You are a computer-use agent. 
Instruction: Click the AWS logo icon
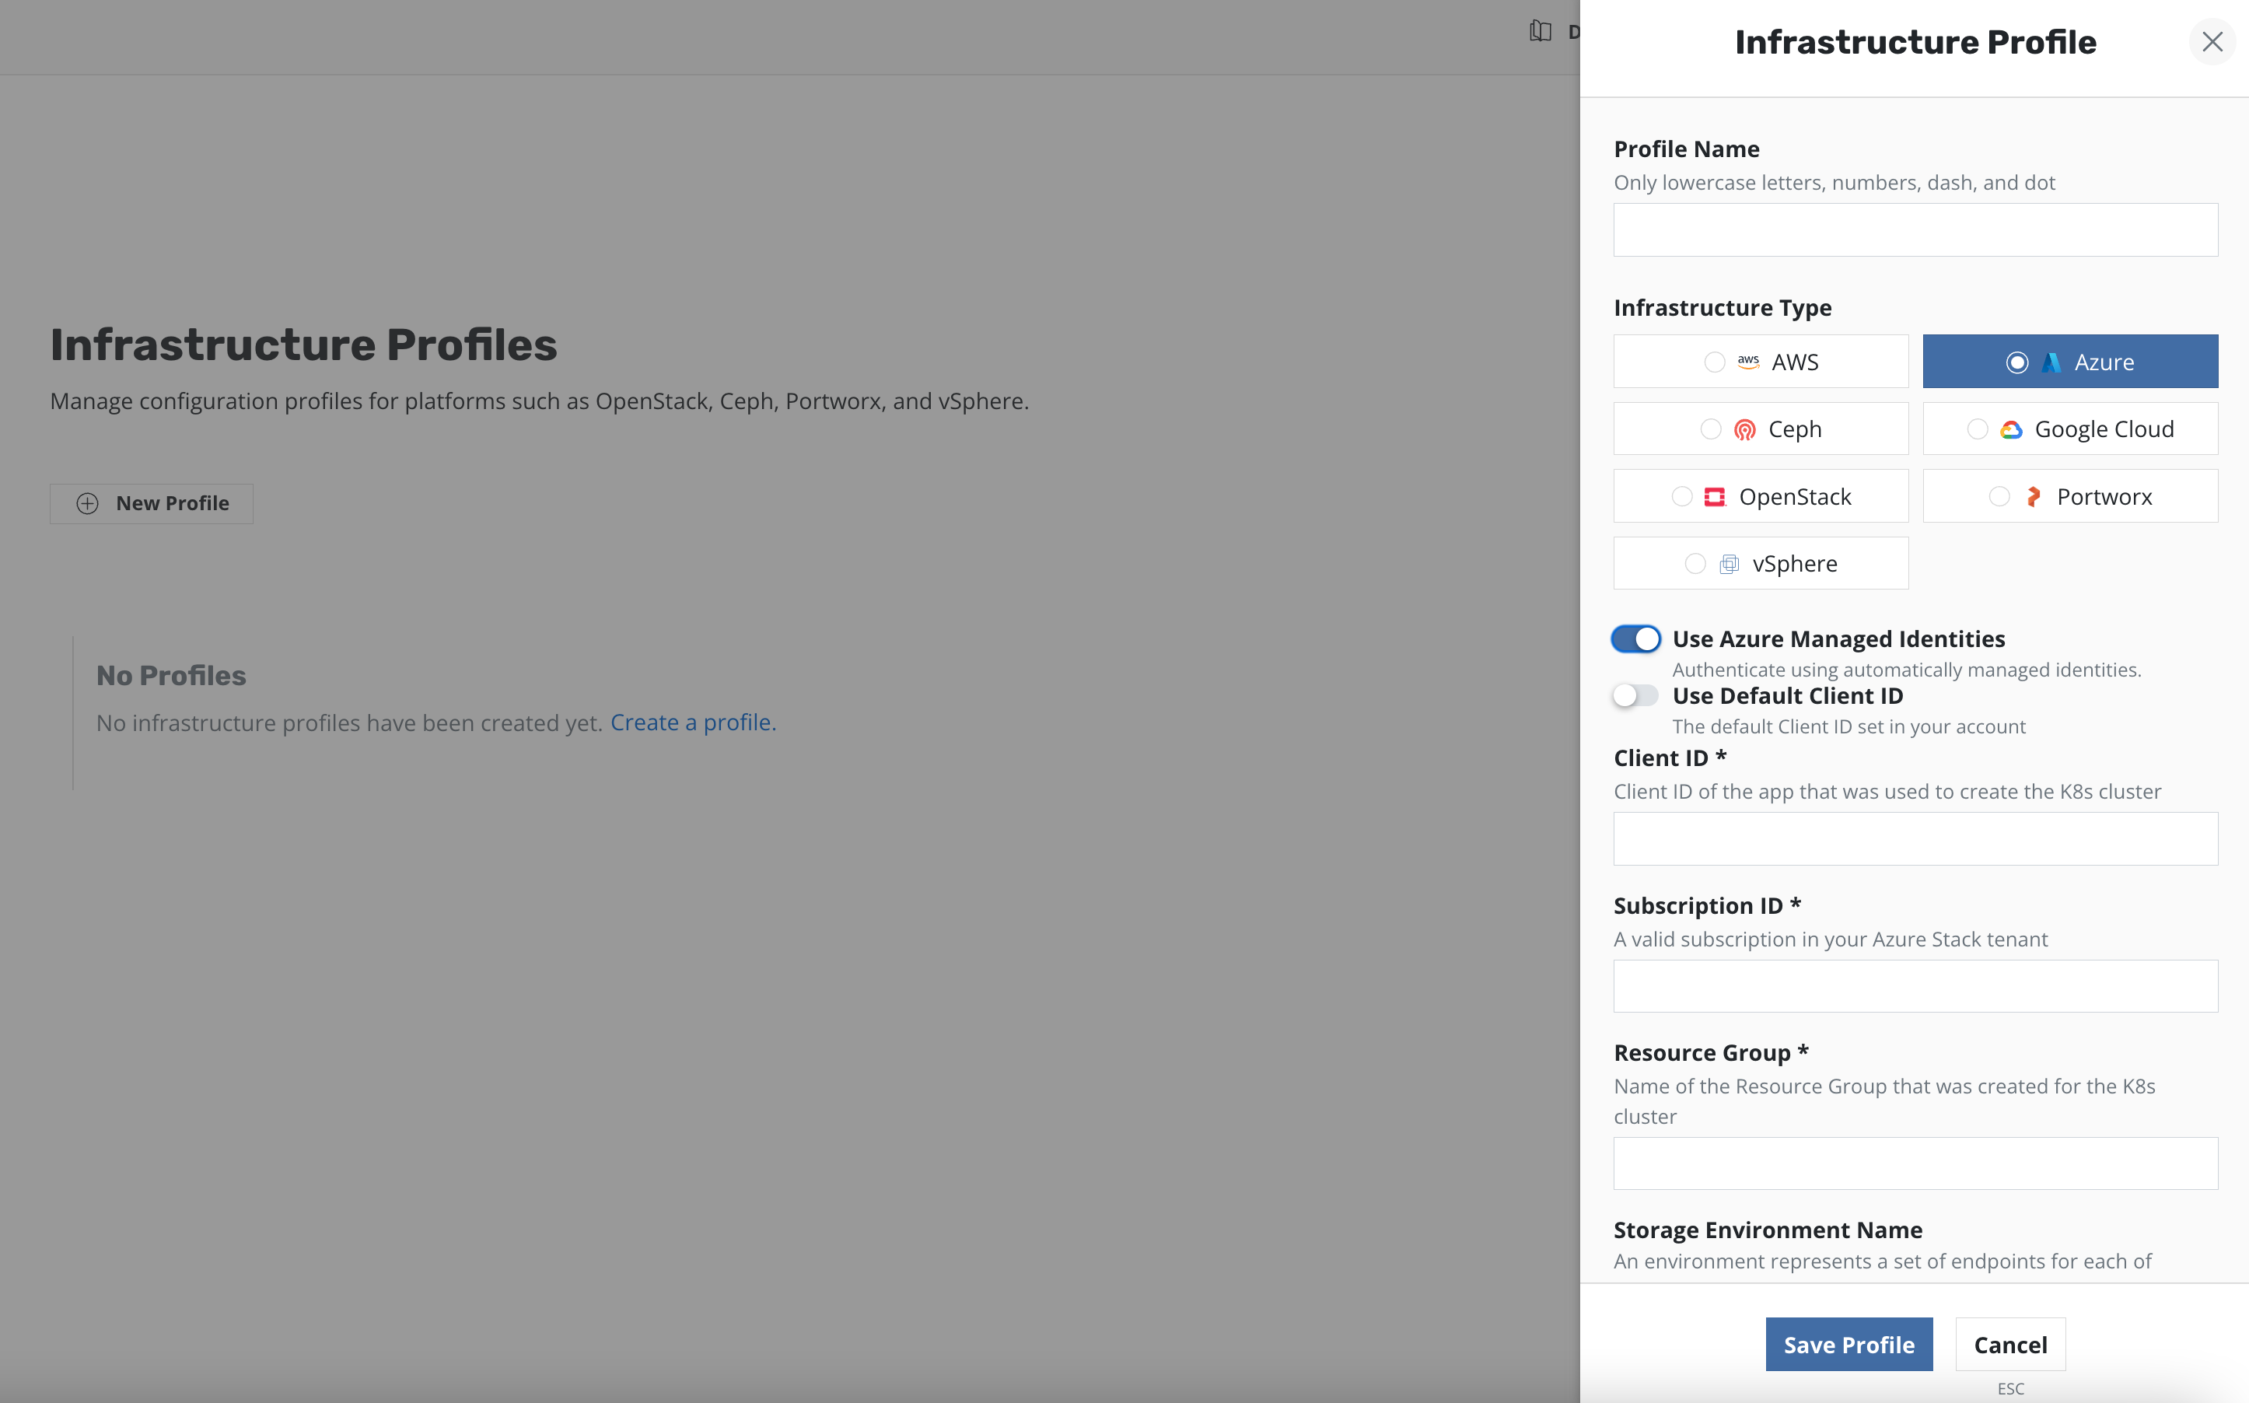point(1748,362)
